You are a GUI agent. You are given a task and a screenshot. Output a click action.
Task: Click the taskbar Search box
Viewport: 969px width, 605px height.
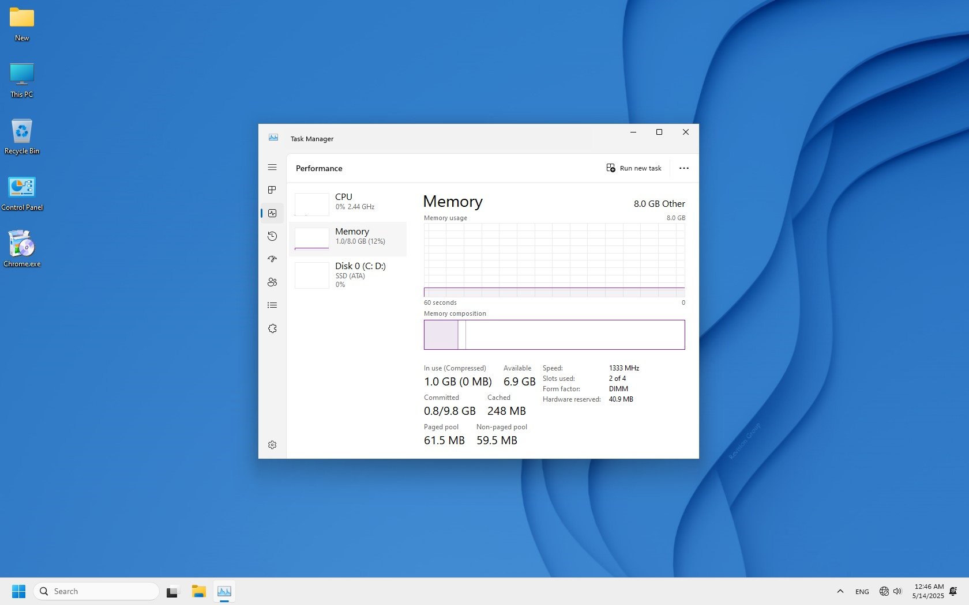(96, 591)
